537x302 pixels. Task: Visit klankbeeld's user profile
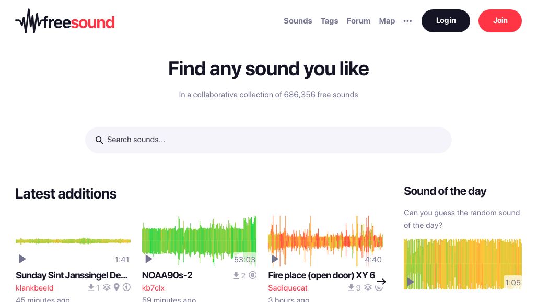click(34, 288)
